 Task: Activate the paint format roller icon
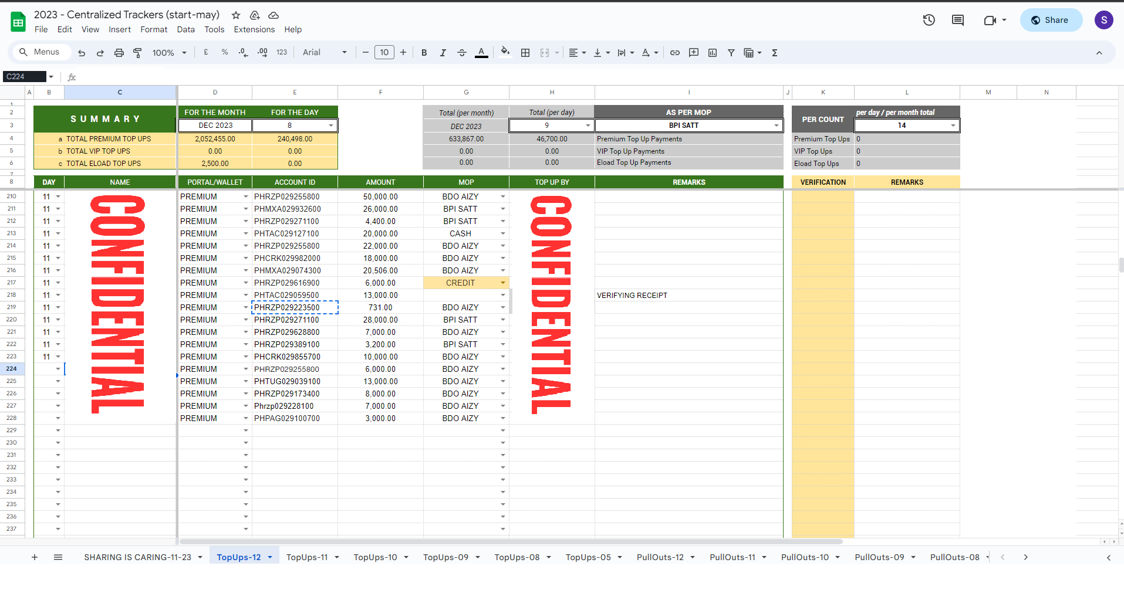138,53
